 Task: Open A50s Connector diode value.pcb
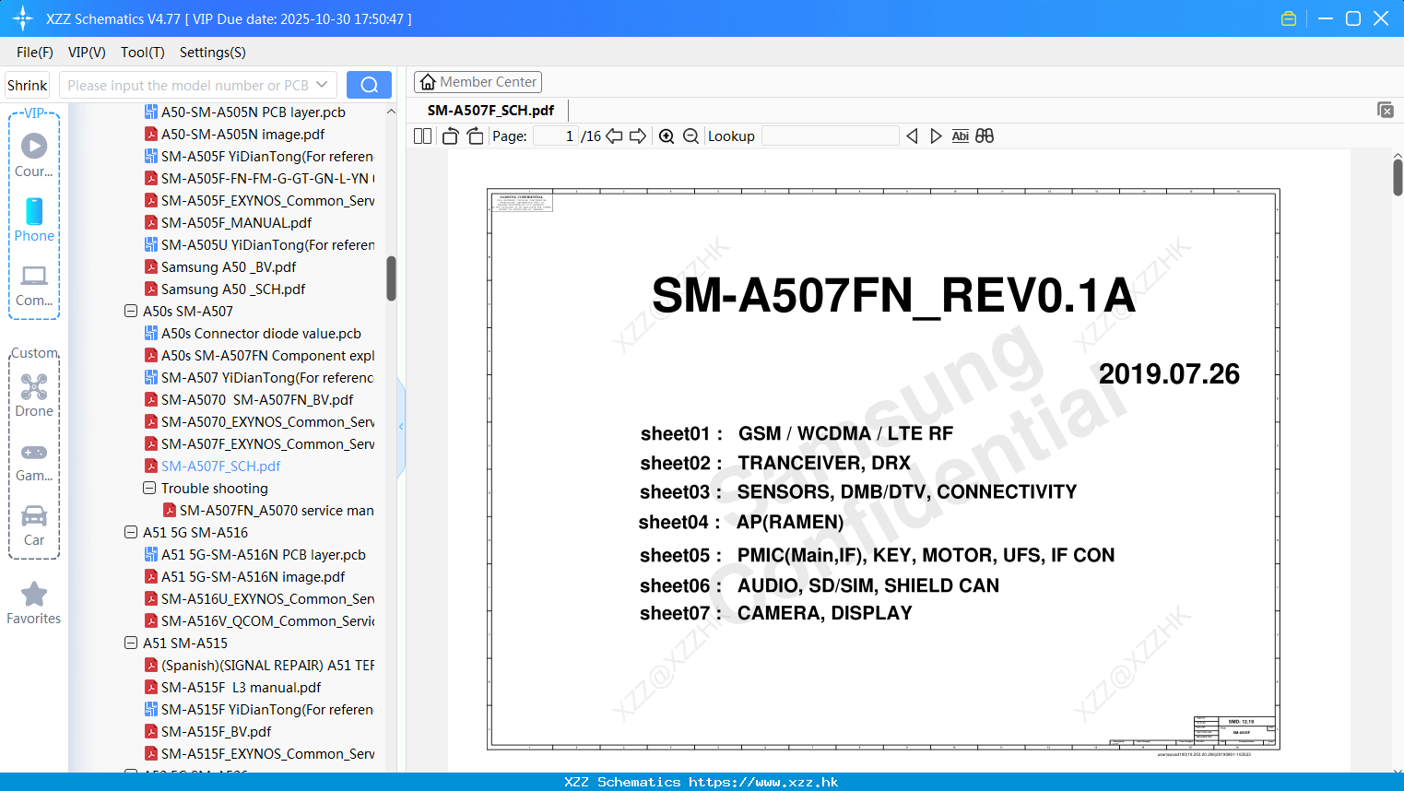pos(253,334)
